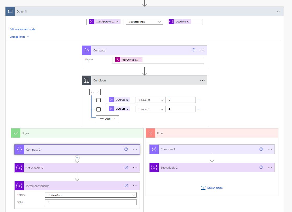Click the Compose 3 action icon
Image resolution: width=292 pixels, height=212 pixels.
pyautogui.click(x=154, y=149)
